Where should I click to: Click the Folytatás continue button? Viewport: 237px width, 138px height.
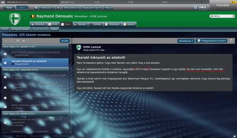(223, 5)
